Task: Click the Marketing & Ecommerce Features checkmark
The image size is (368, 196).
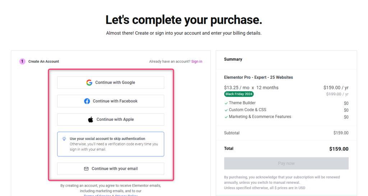Action: tap(226, 117)
